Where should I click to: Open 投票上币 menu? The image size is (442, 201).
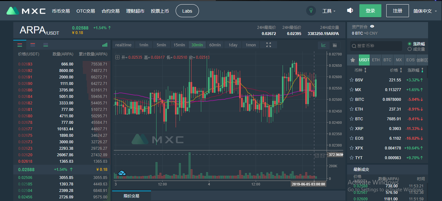pyautogui.click(x=160, y=11)
